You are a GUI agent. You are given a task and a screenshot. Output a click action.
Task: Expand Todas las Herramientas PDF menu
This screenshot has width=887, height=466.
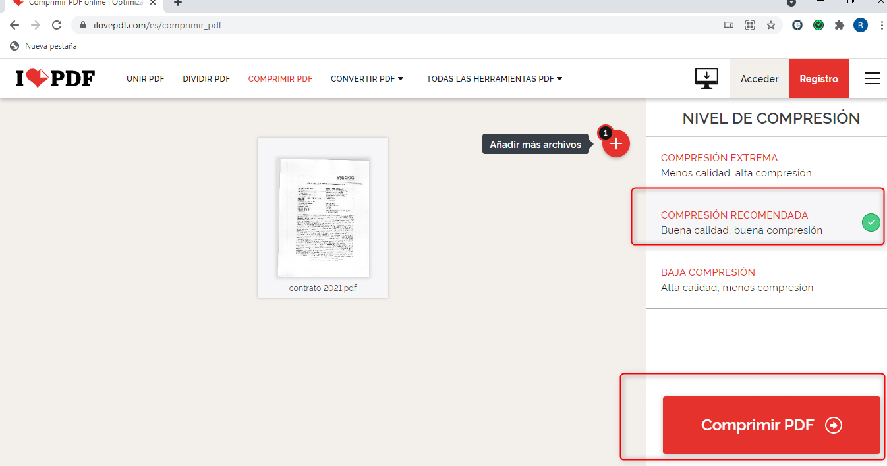[x=494, y=79]
